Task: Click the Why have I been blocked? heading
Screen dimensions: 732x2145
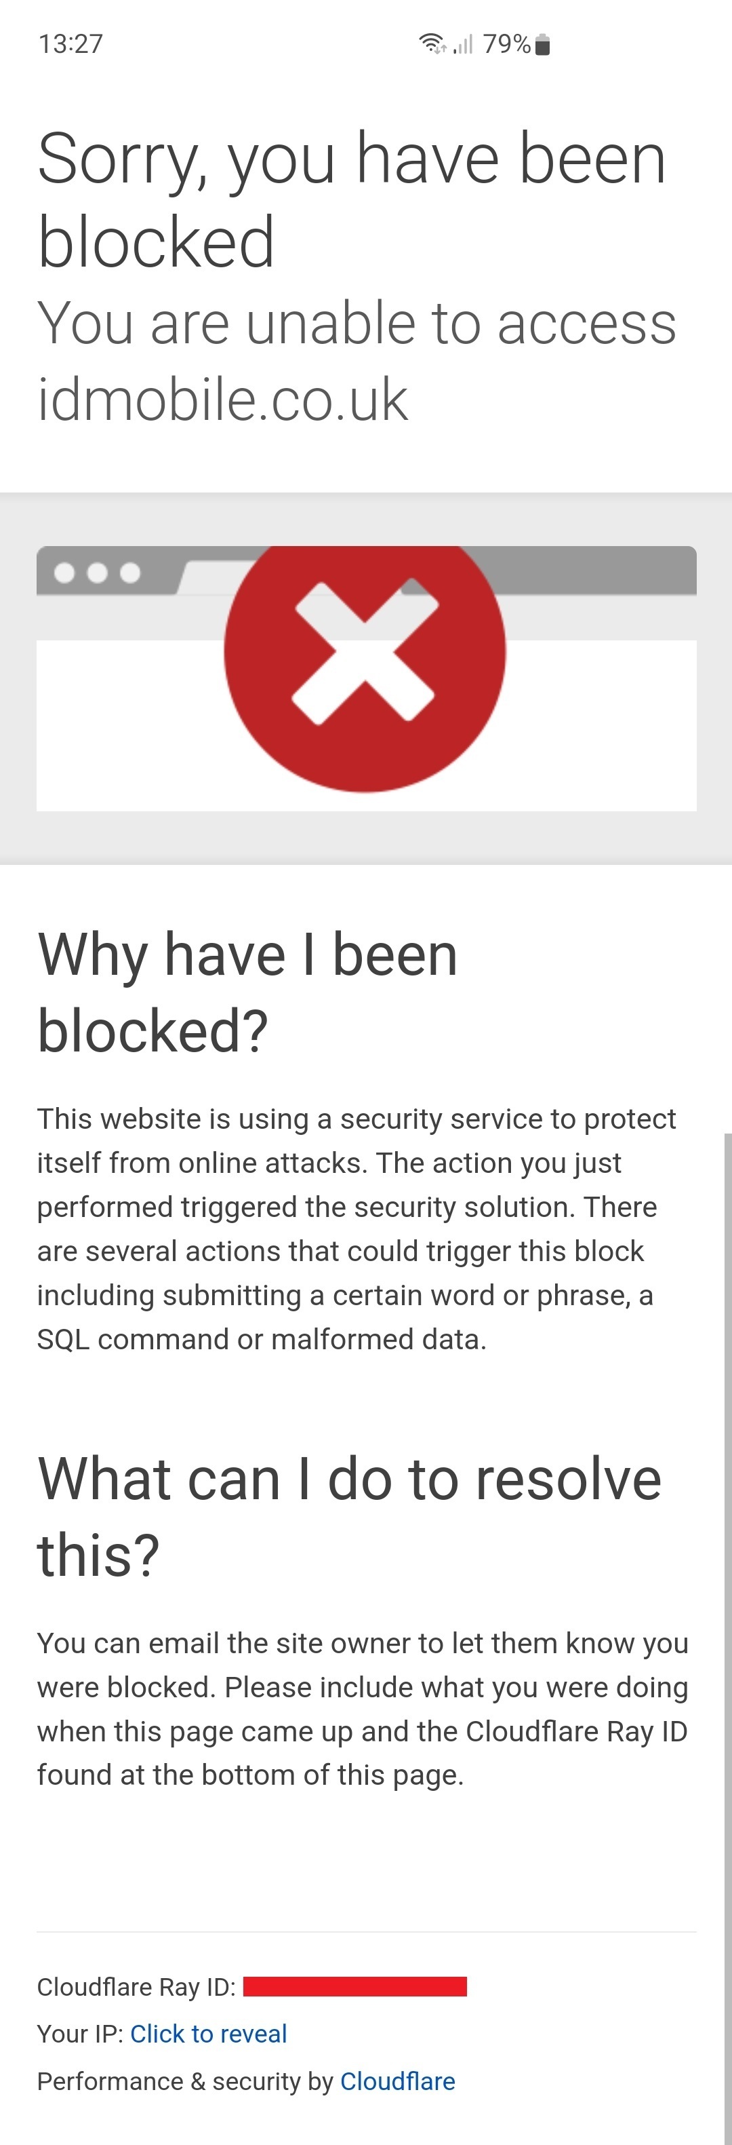Action: click(x=248, y=992)
